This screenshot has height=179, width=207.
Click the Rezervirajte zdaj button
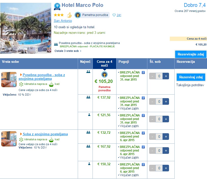click(191, 54)
